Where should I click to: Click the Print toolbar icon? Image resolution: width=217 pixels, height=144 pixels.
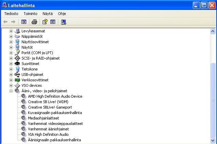click(34, 22)
